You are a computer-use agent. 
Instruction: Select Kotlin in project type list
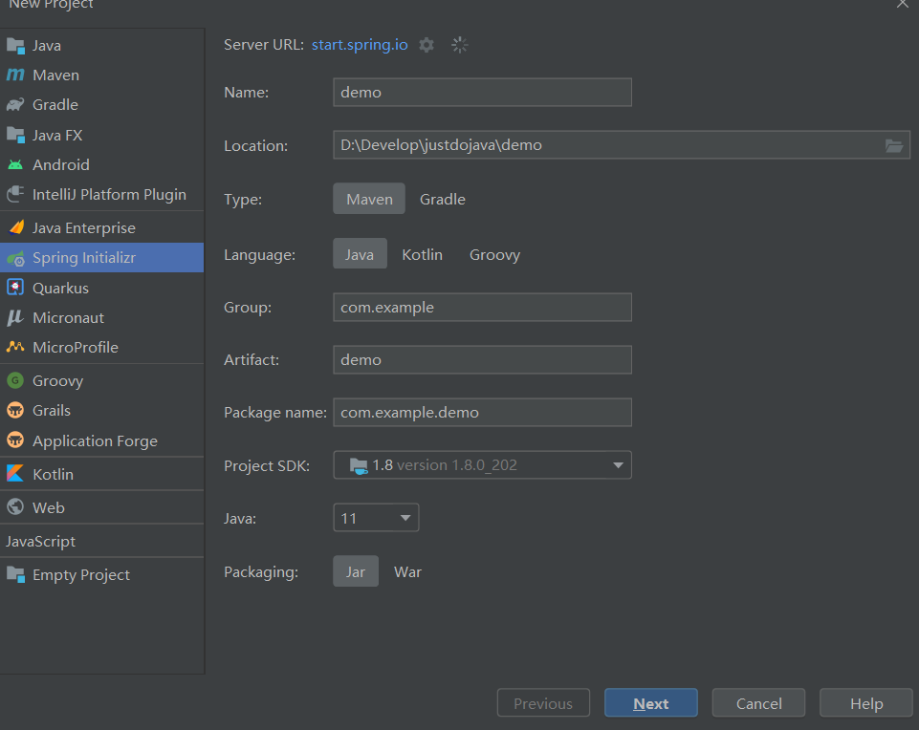coord(102,474)
